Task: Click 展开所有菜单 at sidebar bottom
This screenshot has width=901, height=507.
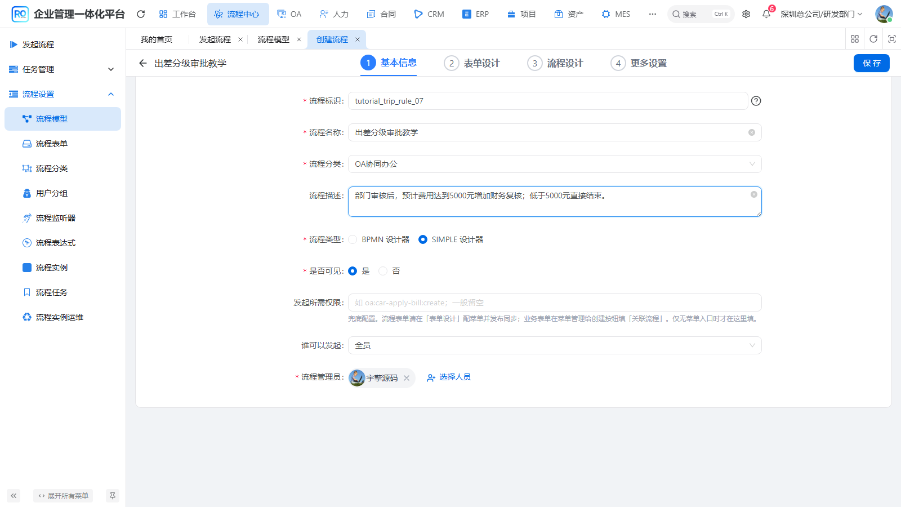Action: click(63, 496)
